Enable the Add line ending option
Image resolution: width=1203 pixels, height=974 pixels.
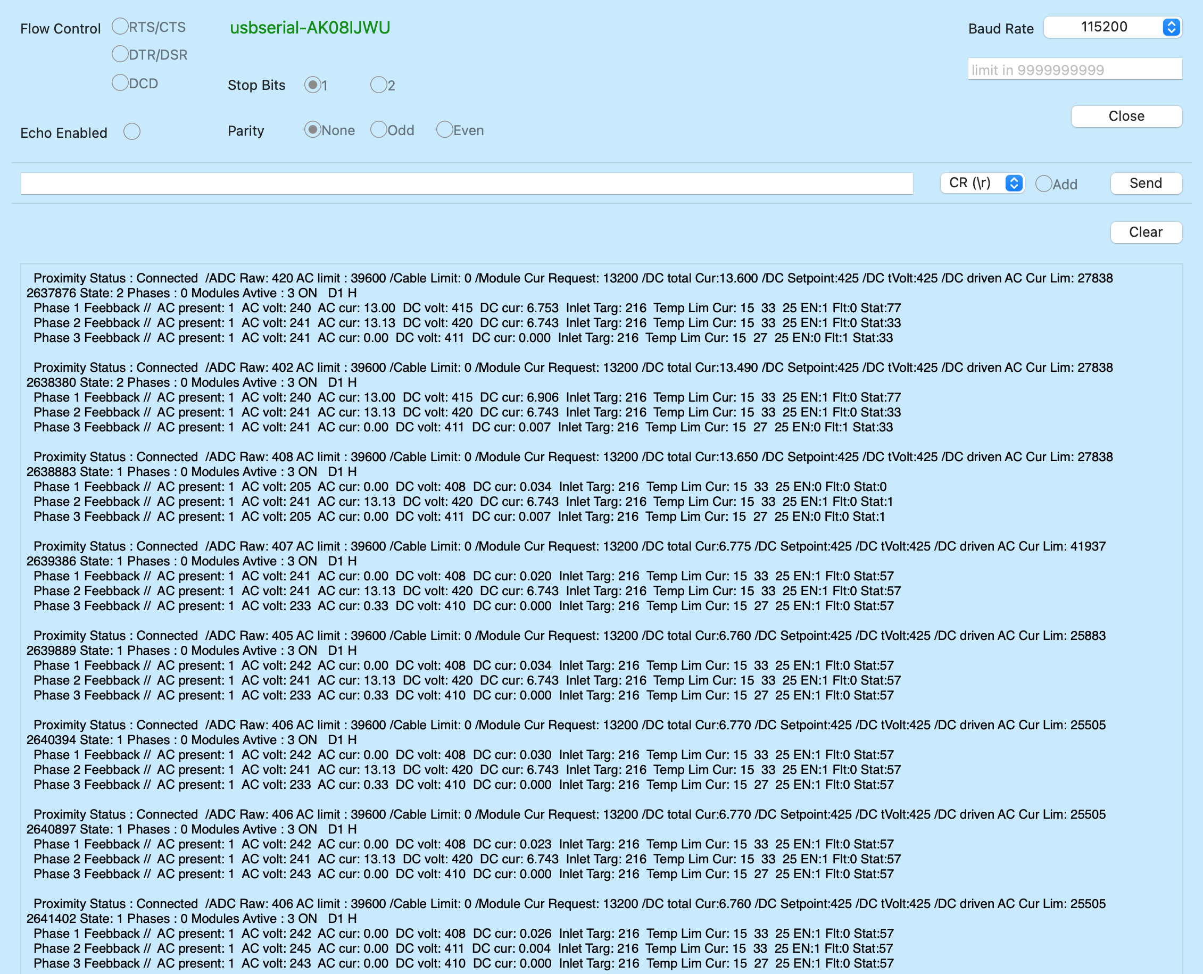[1044, 184]
